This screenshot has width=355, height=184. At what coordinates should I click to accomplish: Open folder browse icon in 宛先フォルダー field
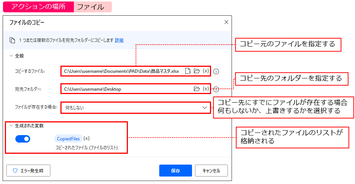pyautogui.click(x=197, y=89)
